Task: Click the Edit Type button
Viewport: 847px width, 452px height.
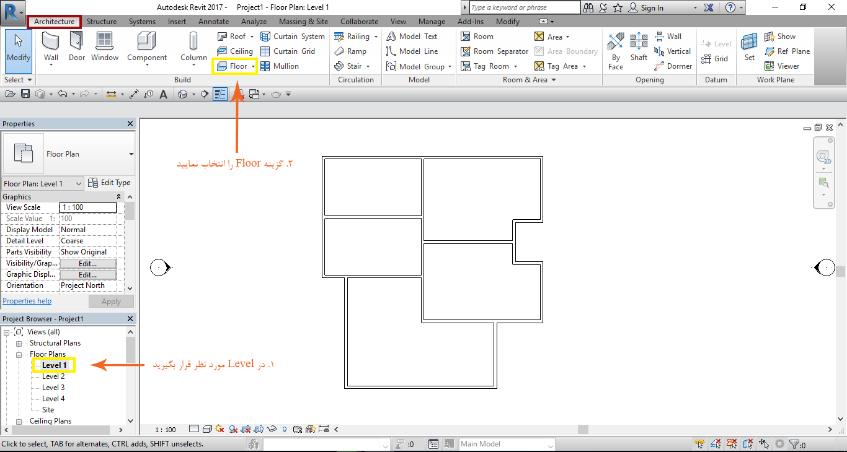Action: pos(109,183)
